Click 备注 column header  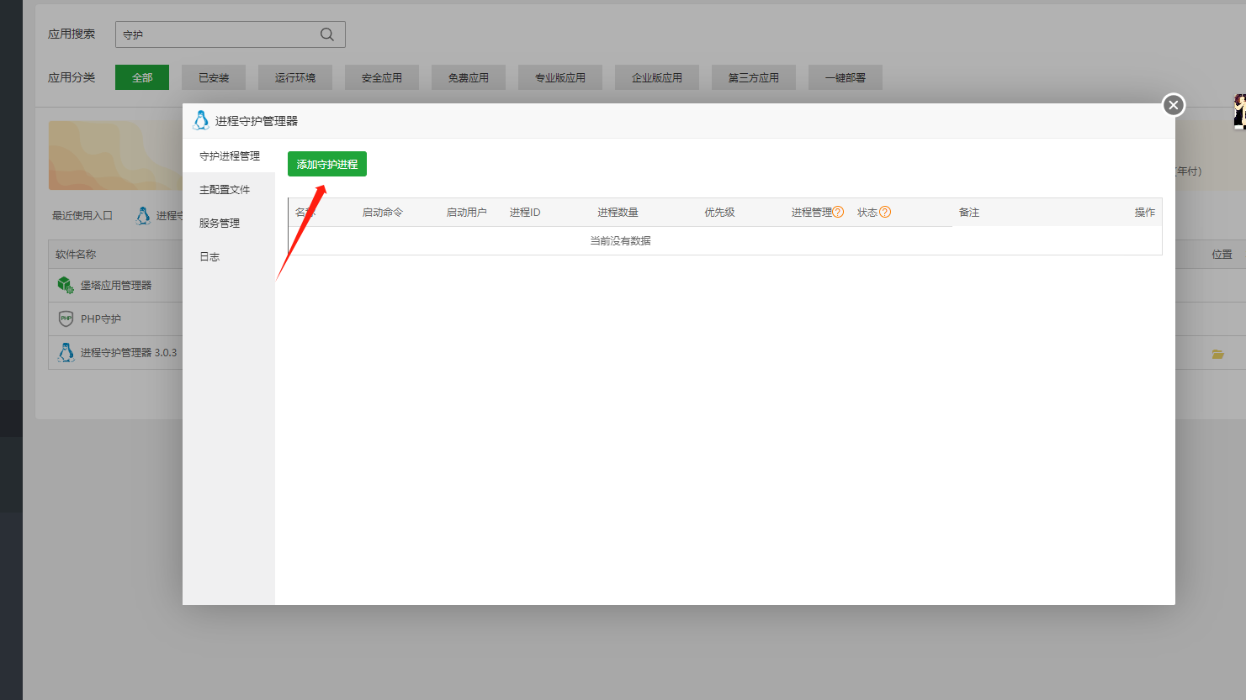point(969,213)
